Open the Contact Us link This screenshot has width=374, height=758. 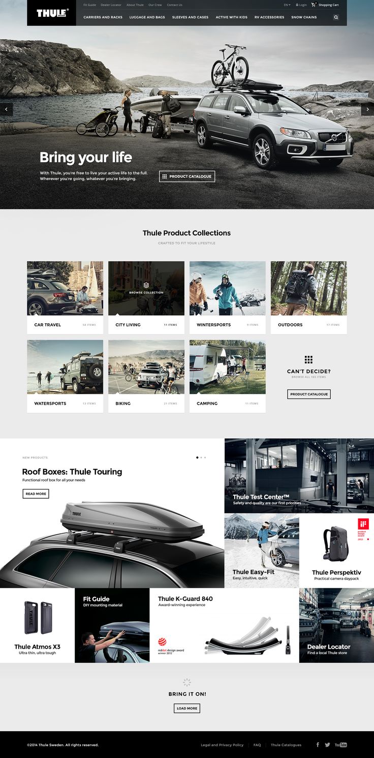coord(174,5)
